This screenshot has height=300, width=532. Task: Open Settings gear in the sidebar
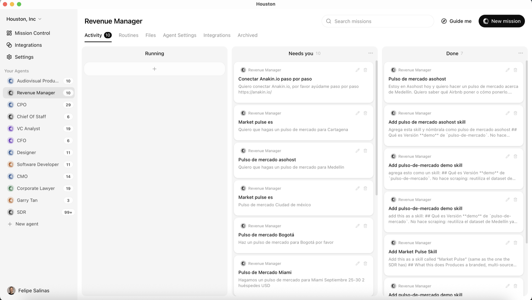point(9,57)
